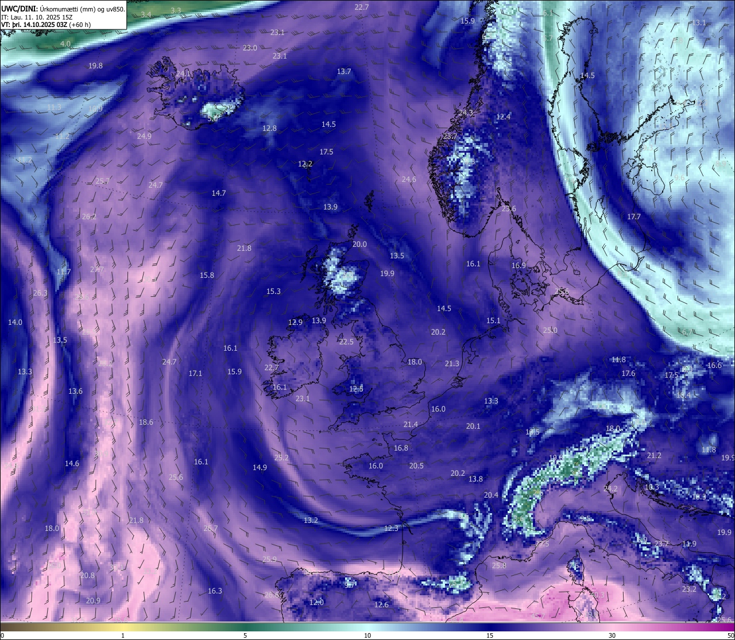Click the map value 13.6
Viewport: 735px width, 640px height.
(x=75, y=391)
